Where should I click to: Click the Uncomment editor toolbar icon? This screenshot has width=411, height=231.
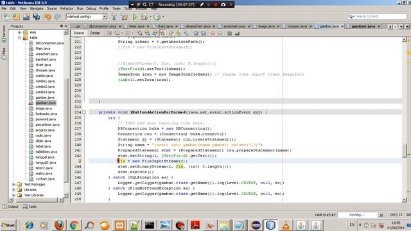coord(237,33)
